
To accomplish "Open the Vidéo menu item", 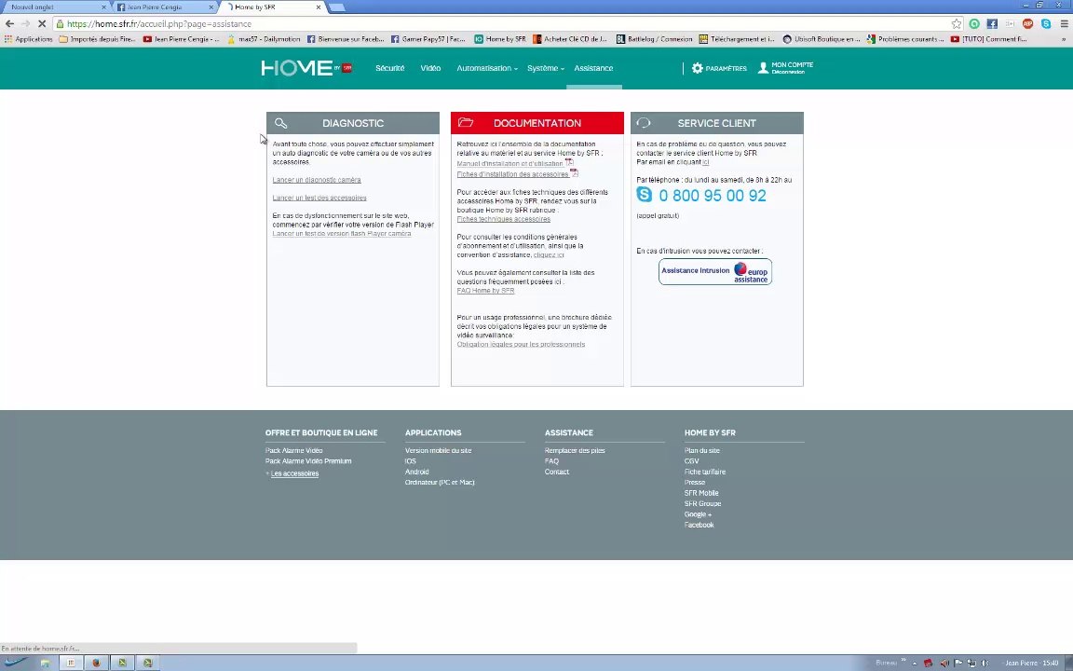I will pos(430,68).
